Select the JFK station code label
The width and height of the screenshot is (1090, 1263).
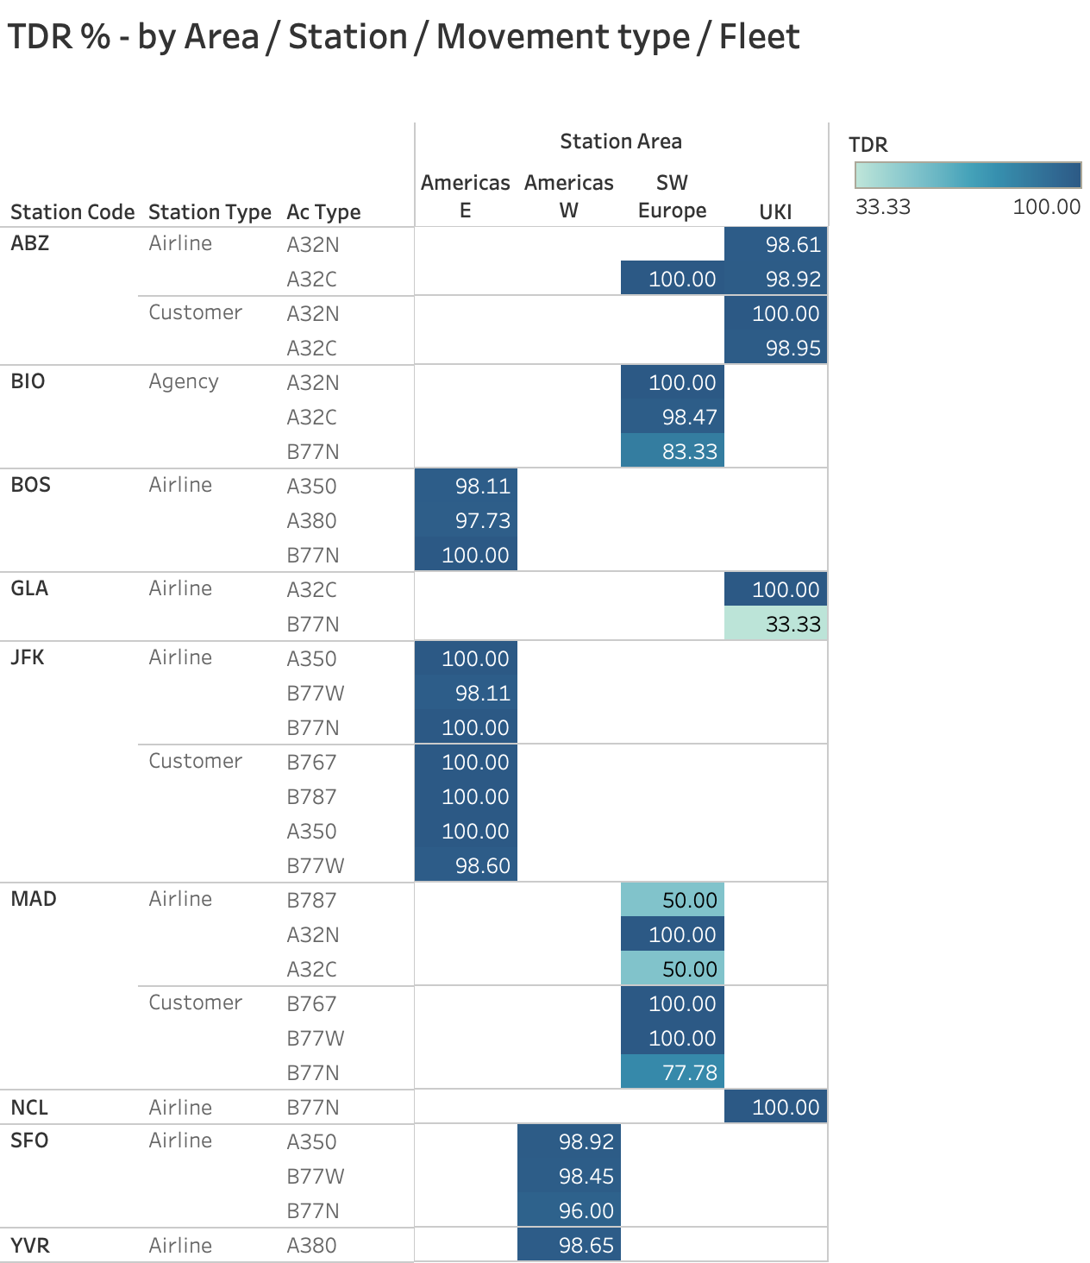point(28,657)
